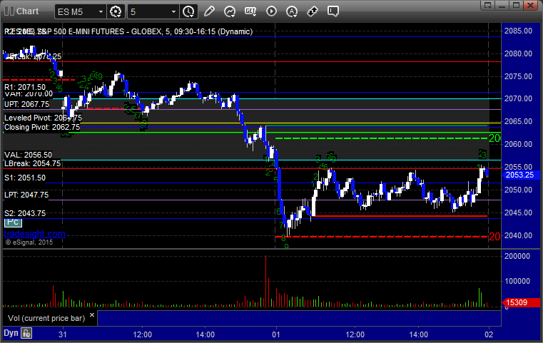The width and height of the screenshot is (543, 343).
Task: Click the eSignal, 2015 copyright text
Action: [x=29, y=242]
